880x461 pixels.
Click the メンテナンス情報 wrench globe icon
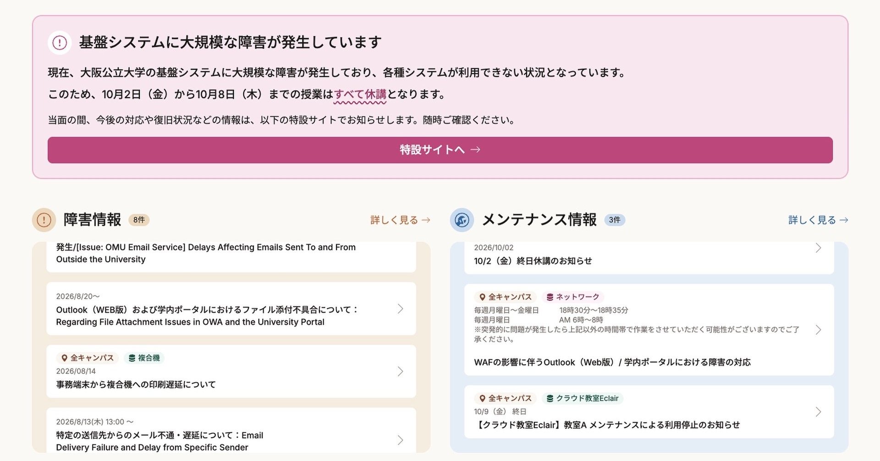click(462, 220)
